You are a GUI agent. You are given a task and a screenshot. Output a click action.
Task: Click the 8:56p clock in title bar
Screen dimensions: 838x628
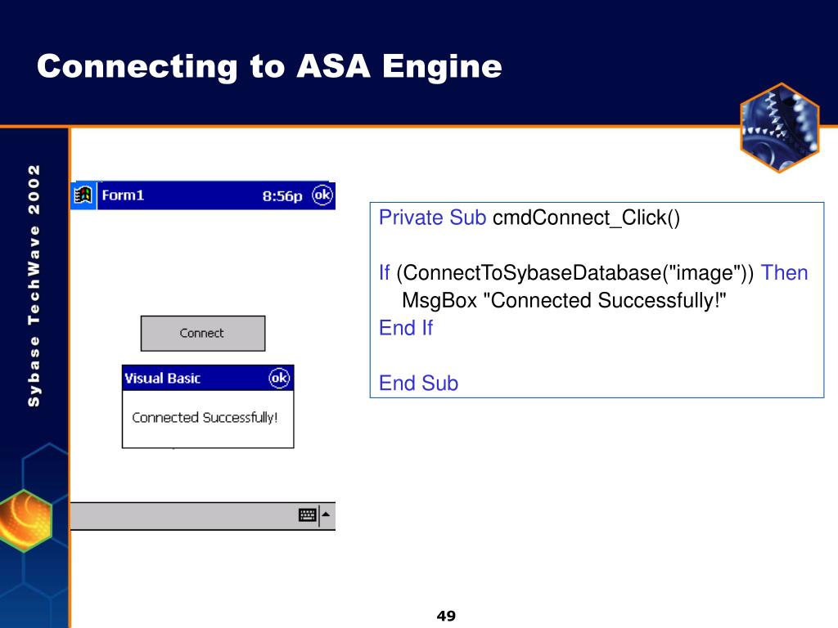282,196
